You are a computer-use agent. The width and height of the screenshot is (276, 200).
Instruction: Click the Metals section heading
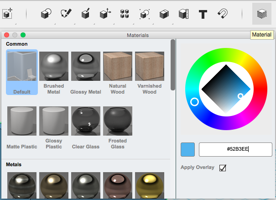point(14,164)
